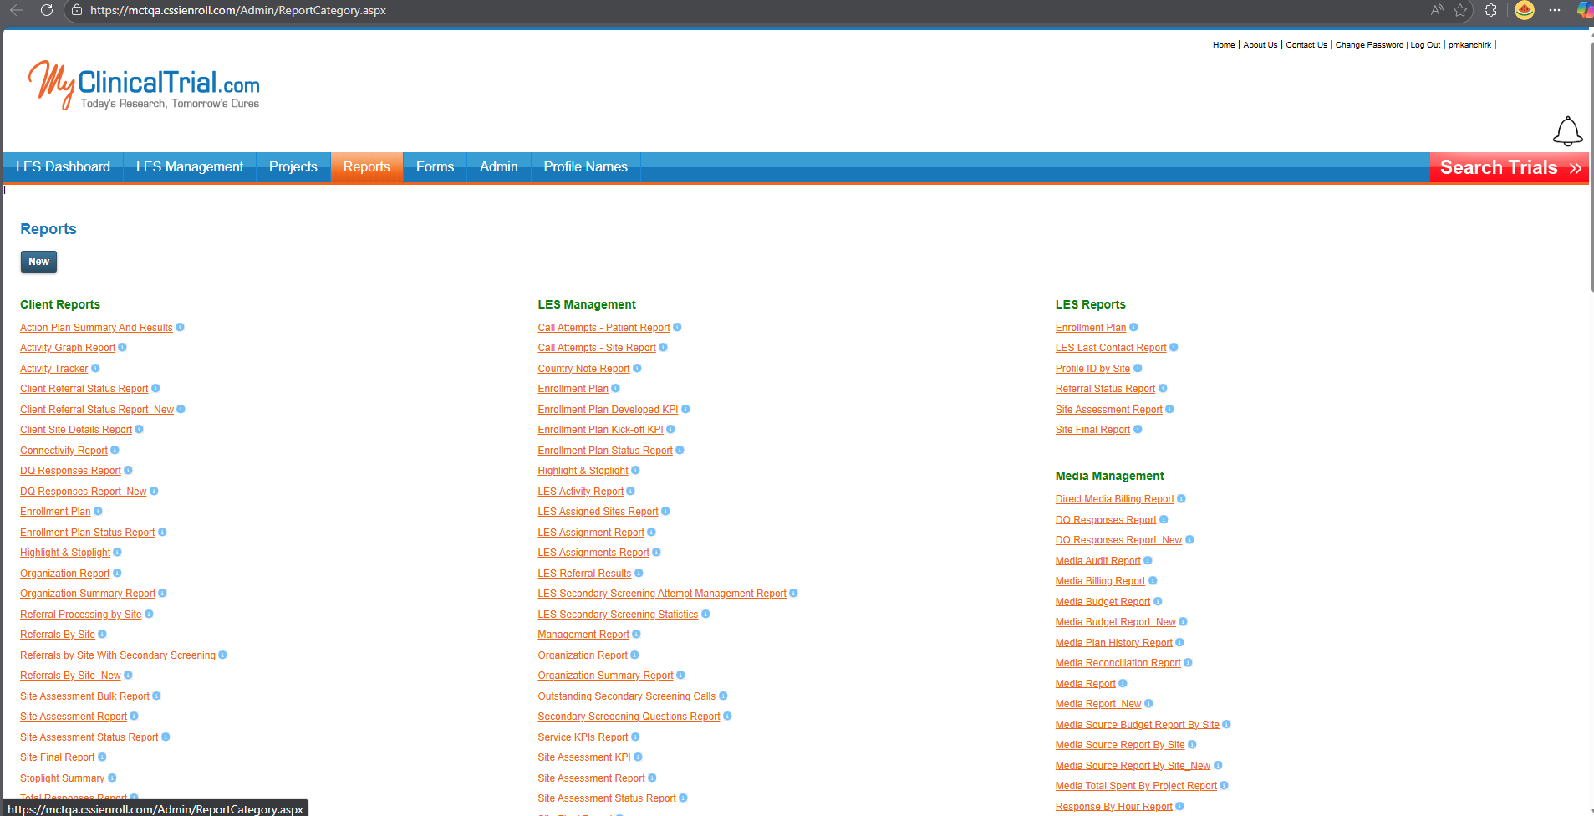Open the LES Dashboard tab
The width and height of the screenshot is (1594, 816).
(x=63, y=166)
